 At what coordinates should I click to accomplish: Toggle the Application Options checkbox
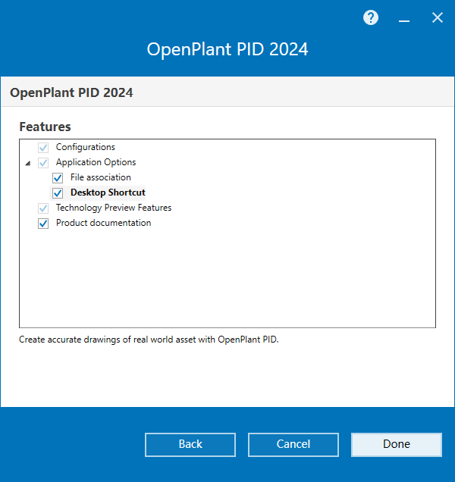pos(43,163)
